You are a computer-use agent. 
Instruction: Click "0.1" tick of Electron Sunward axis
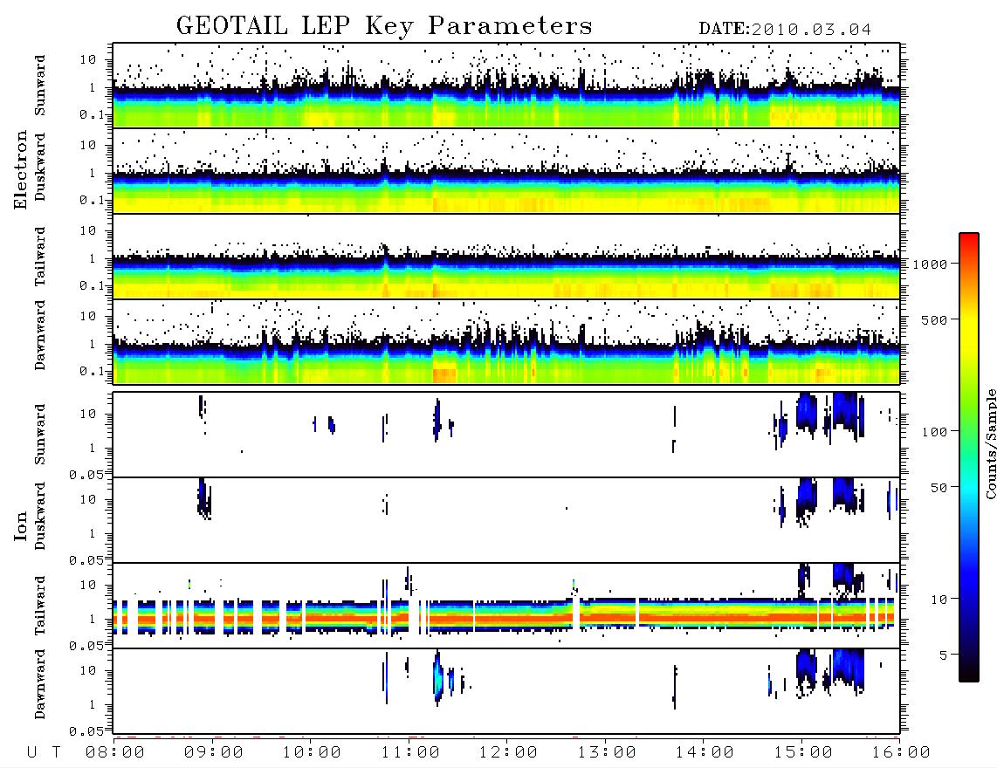tap(92, 114)
